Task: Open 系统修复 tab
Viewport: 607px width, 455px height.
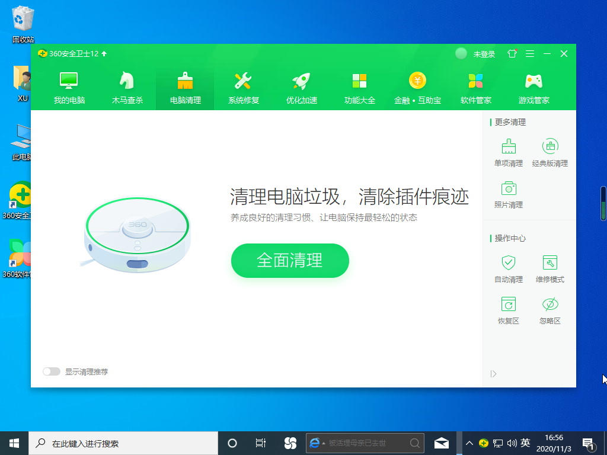Action: pos(243,88)
